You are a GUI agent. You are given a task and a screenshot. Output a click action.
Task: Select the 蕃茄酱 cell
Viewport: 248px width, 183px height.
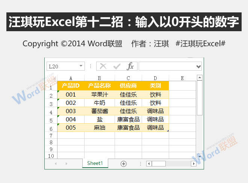(100, 111)
